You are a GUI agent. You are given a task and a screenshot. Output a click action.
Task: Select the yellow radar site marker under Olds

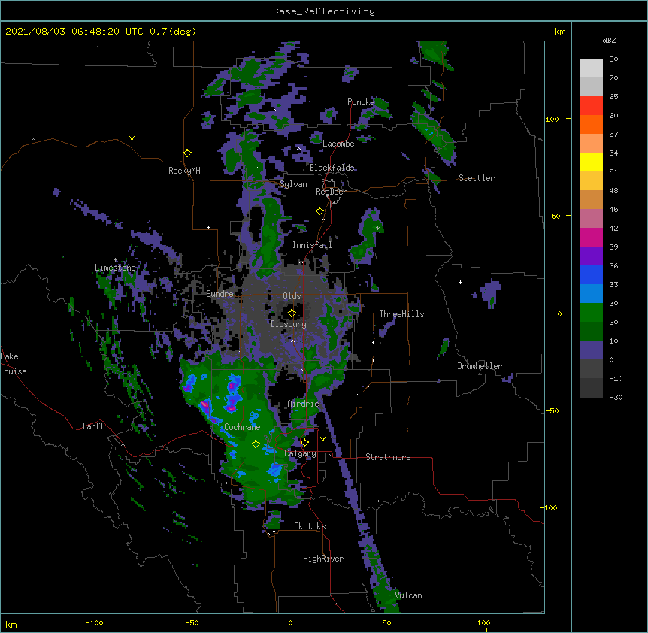tap(292, 313)
